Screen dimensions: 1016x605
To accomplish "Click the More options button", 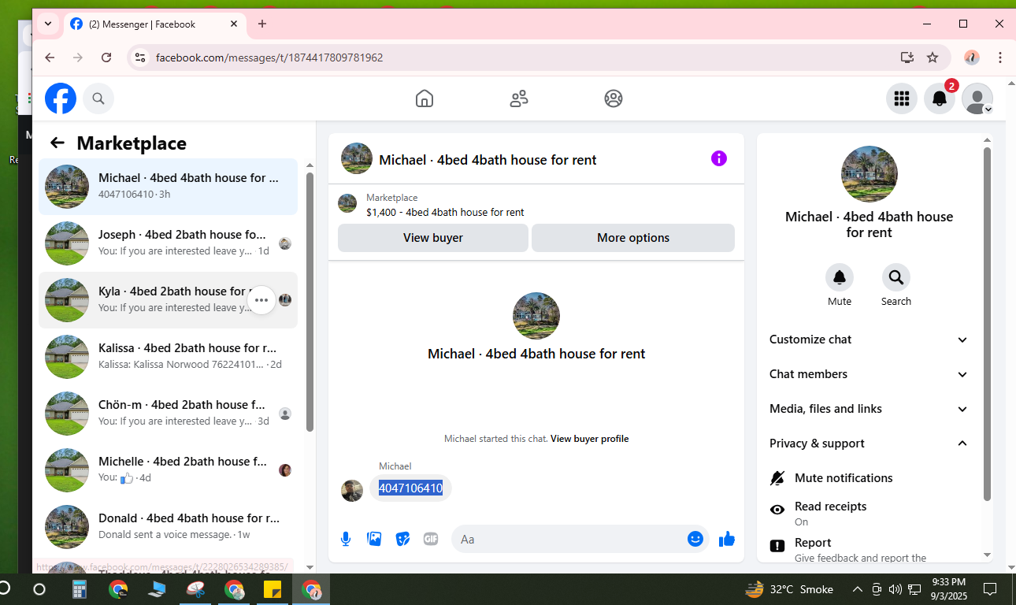I will click(x=633, y=238).
